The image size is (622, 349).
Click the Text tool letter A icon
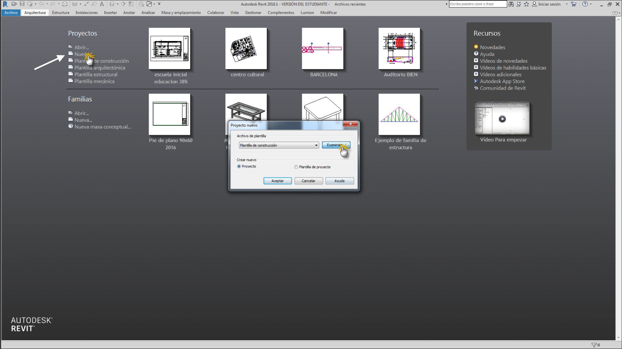pyautogui.click(x=102, y=4)
